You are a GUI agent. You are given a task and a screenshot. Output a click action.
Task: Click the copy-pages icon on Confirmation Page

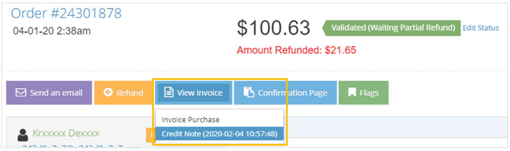249,92
